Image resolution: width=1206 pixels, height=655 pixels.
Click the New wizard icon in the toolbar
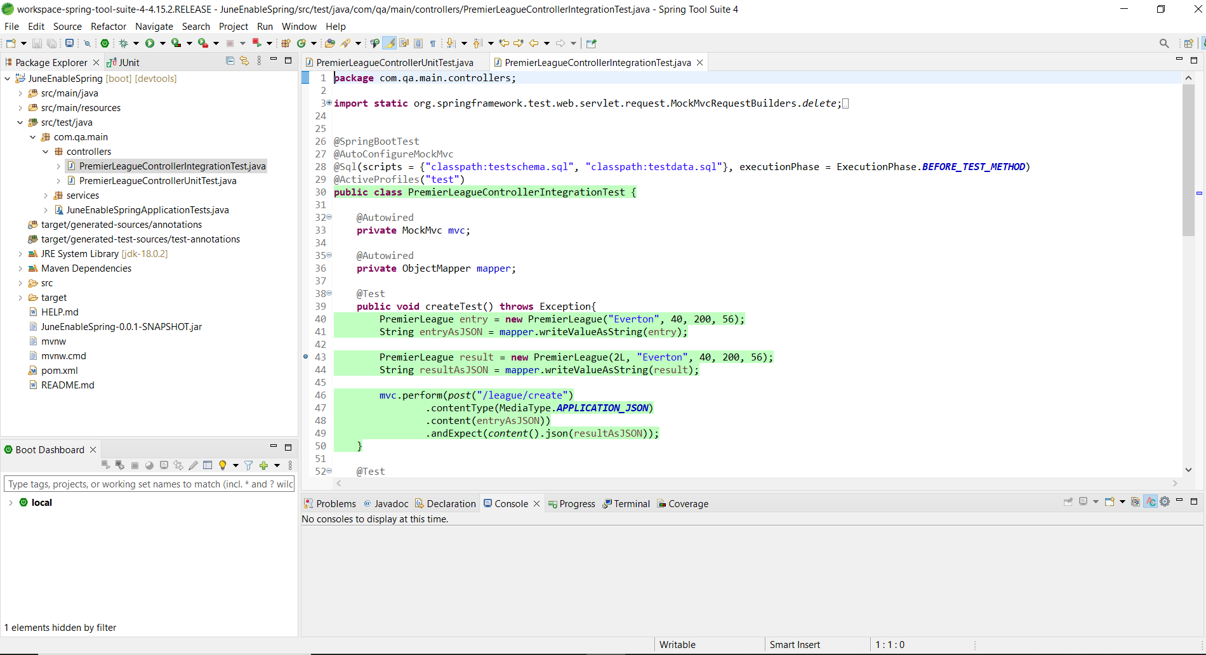pyautogui.click(x=10, y=43)
